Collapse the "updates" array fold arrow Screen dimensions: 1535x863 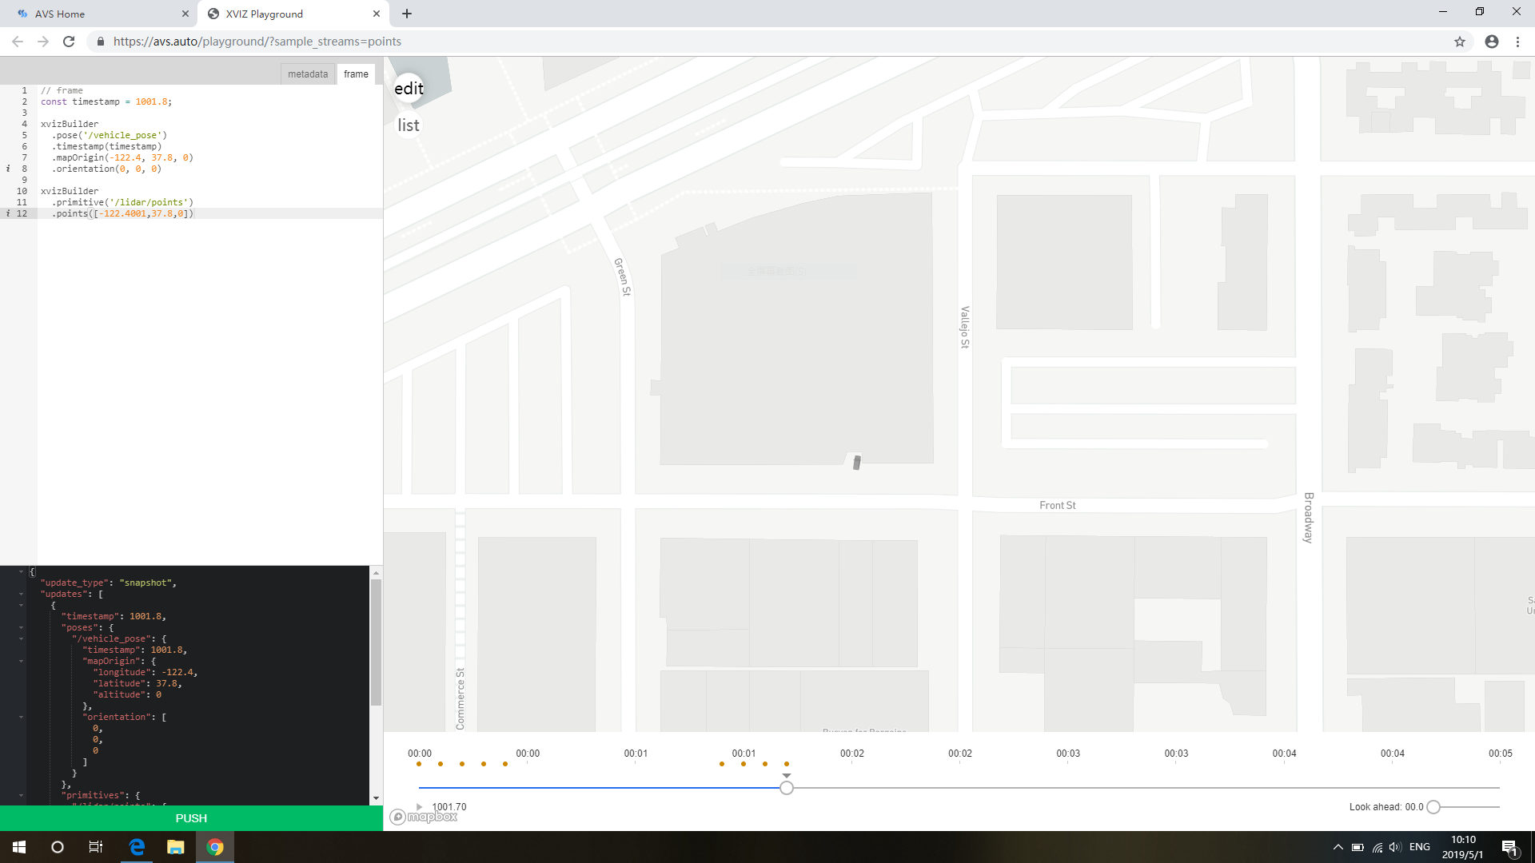(22, 595)
